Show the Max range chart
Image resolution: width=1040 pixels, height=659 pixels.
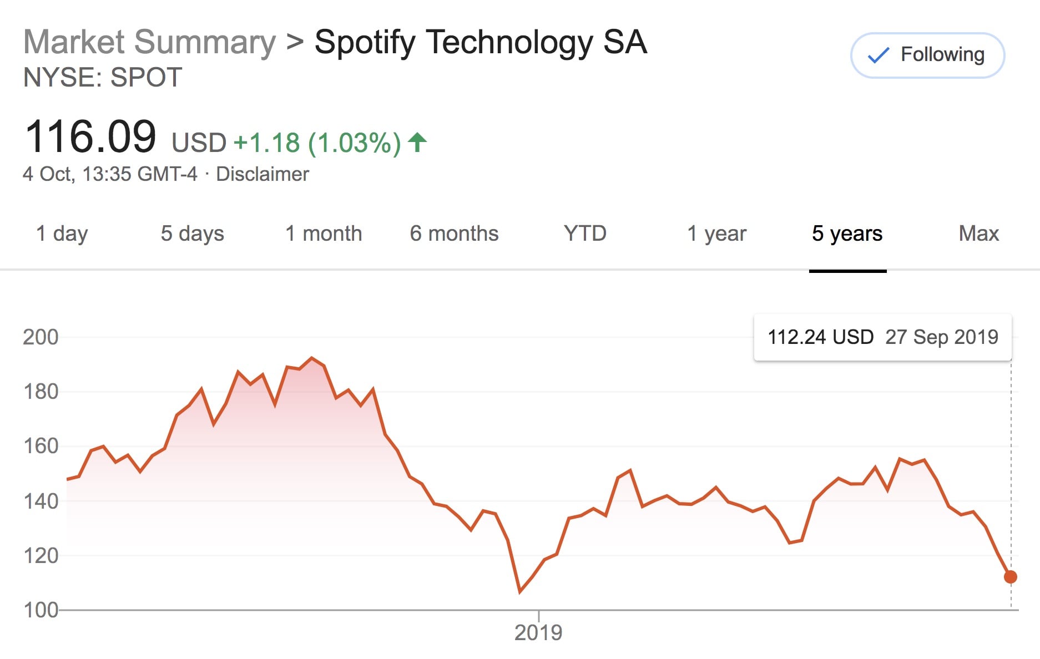978,234
